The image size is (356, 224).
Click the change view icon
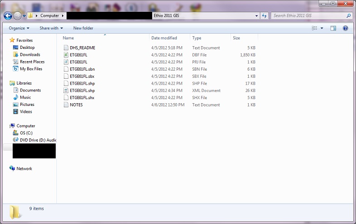point(315,28)
